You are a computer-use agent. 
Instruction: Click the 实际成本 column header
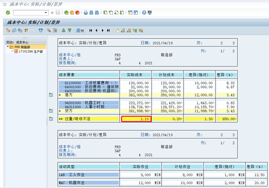pos(136,75)
